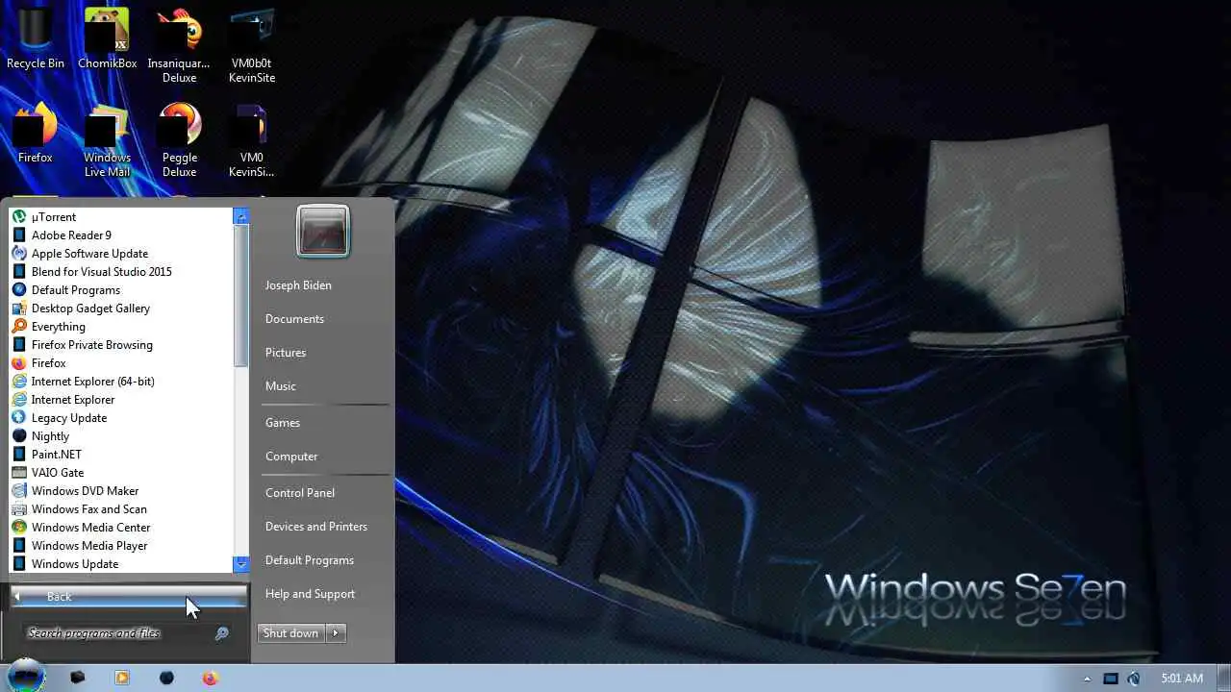
Task: Select the ChomikBox desktop icon
Action: (107, 38)
